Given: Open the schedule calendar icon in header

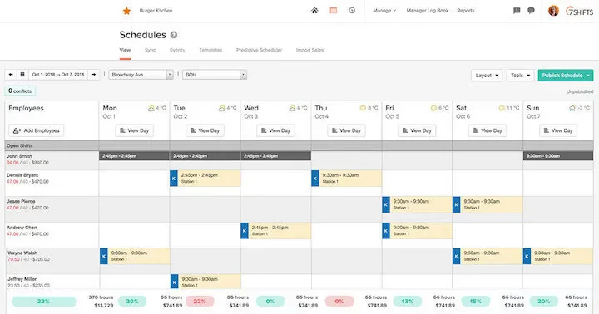Looking at the screenshot, I should pyautogui.click(x=334, y=11).
